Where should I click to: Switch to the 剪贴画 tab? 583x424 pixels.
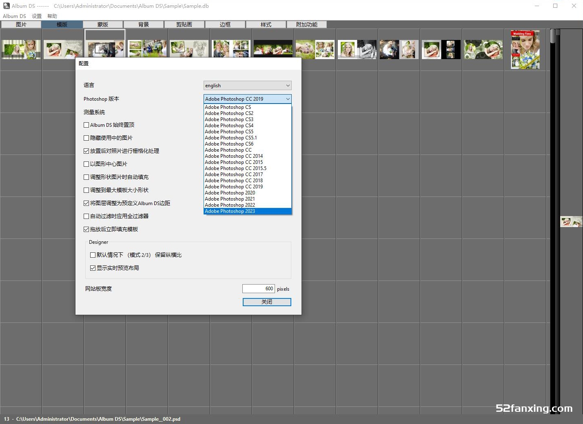pos(184,24)
